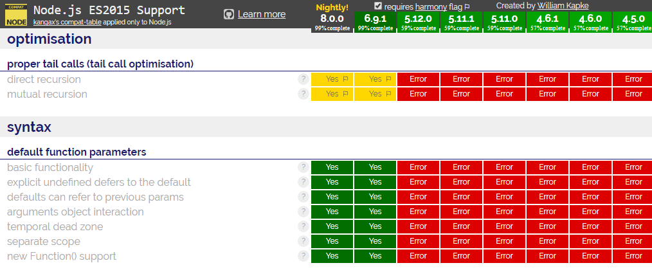Click flag icon in direct recursion 6.9.1 cell

click(389, 79)
